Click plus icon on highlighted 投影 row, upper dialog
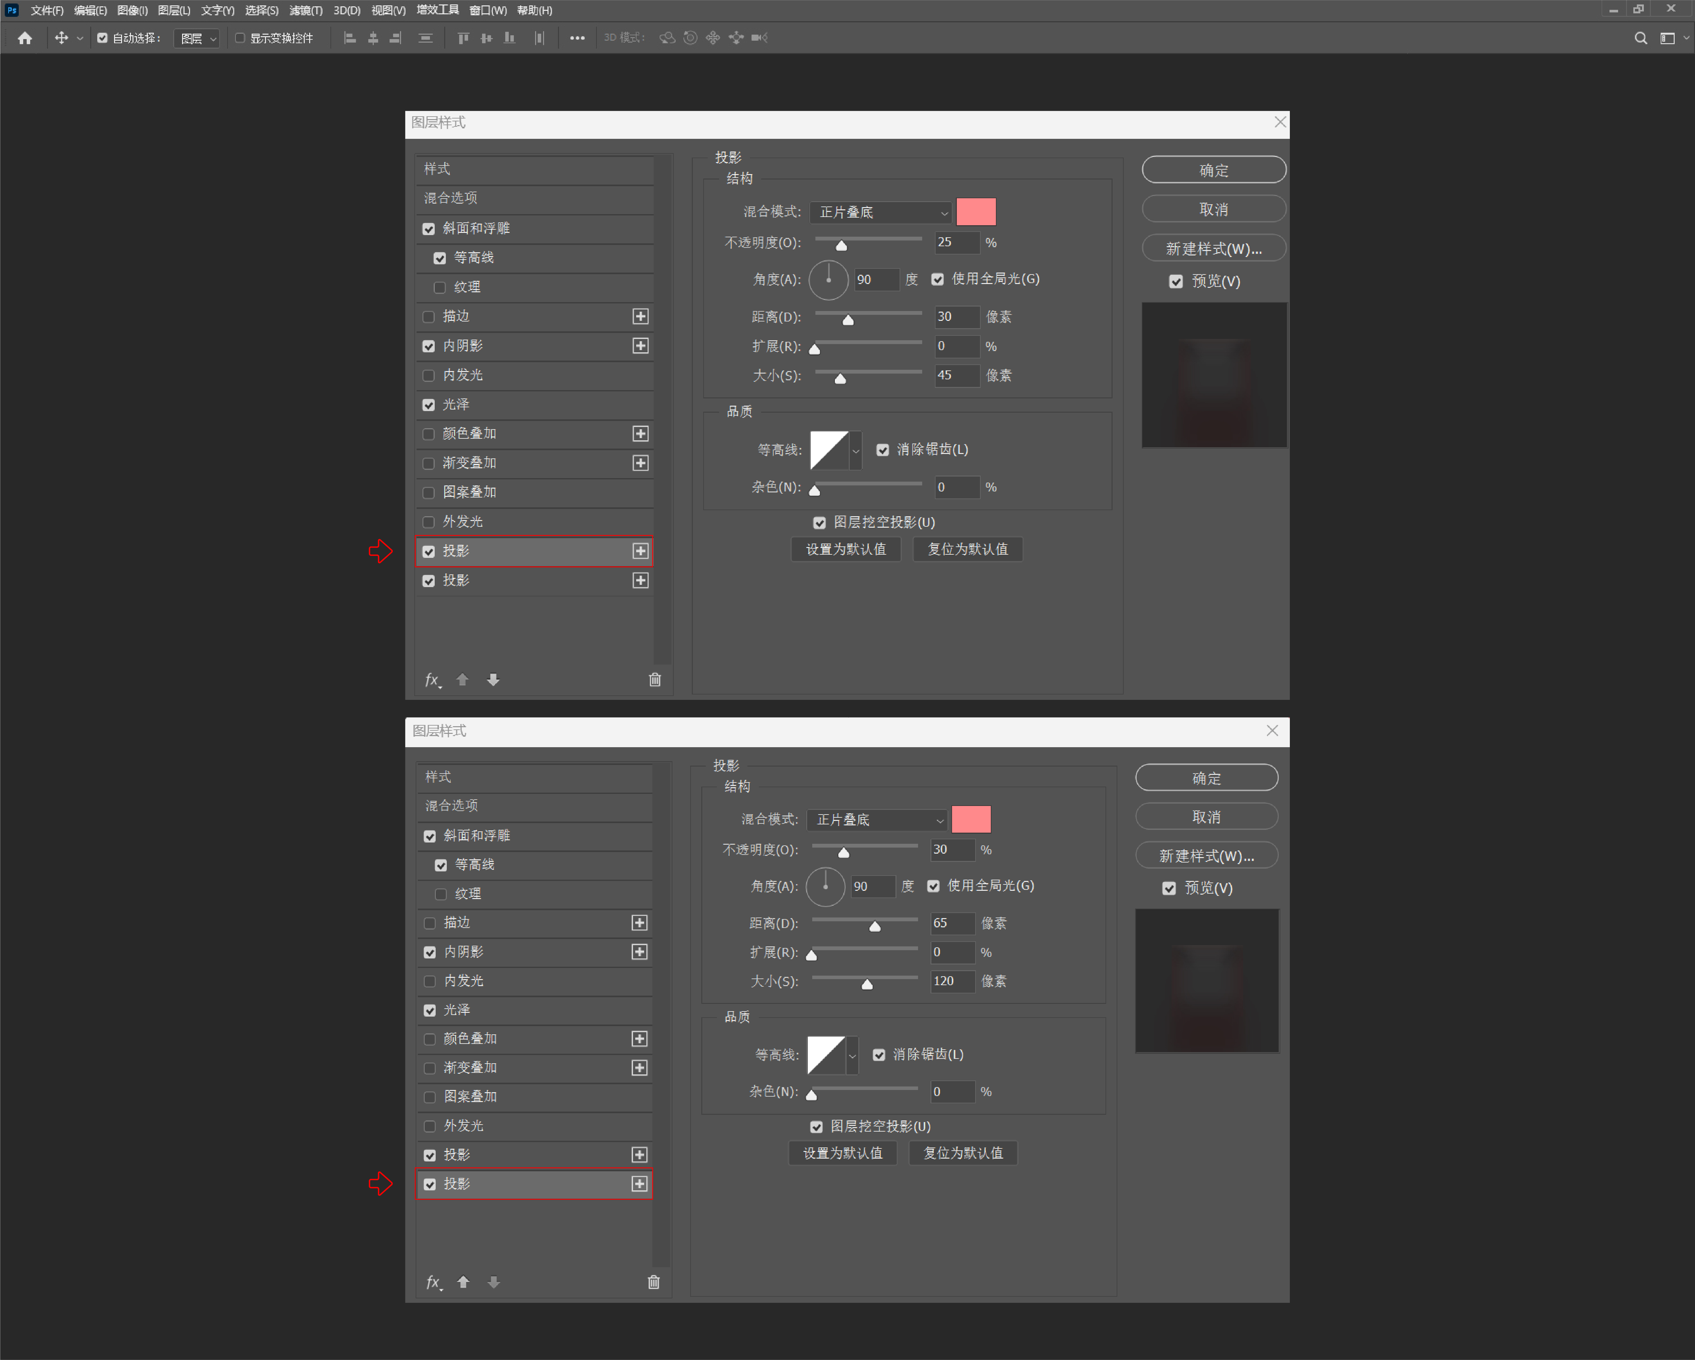Viewport: 1695px width, 1360px height. pyautogui.click(x=641, y=551)
